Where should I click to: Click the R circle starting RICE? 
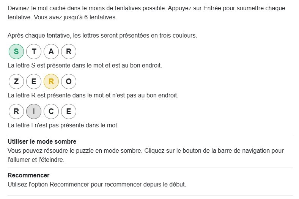click(16, 111)
